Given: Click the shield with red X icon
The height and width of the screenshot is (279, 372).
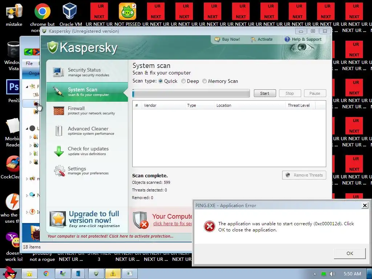Looking at the screenshot, I should click(x=141, y=220).
